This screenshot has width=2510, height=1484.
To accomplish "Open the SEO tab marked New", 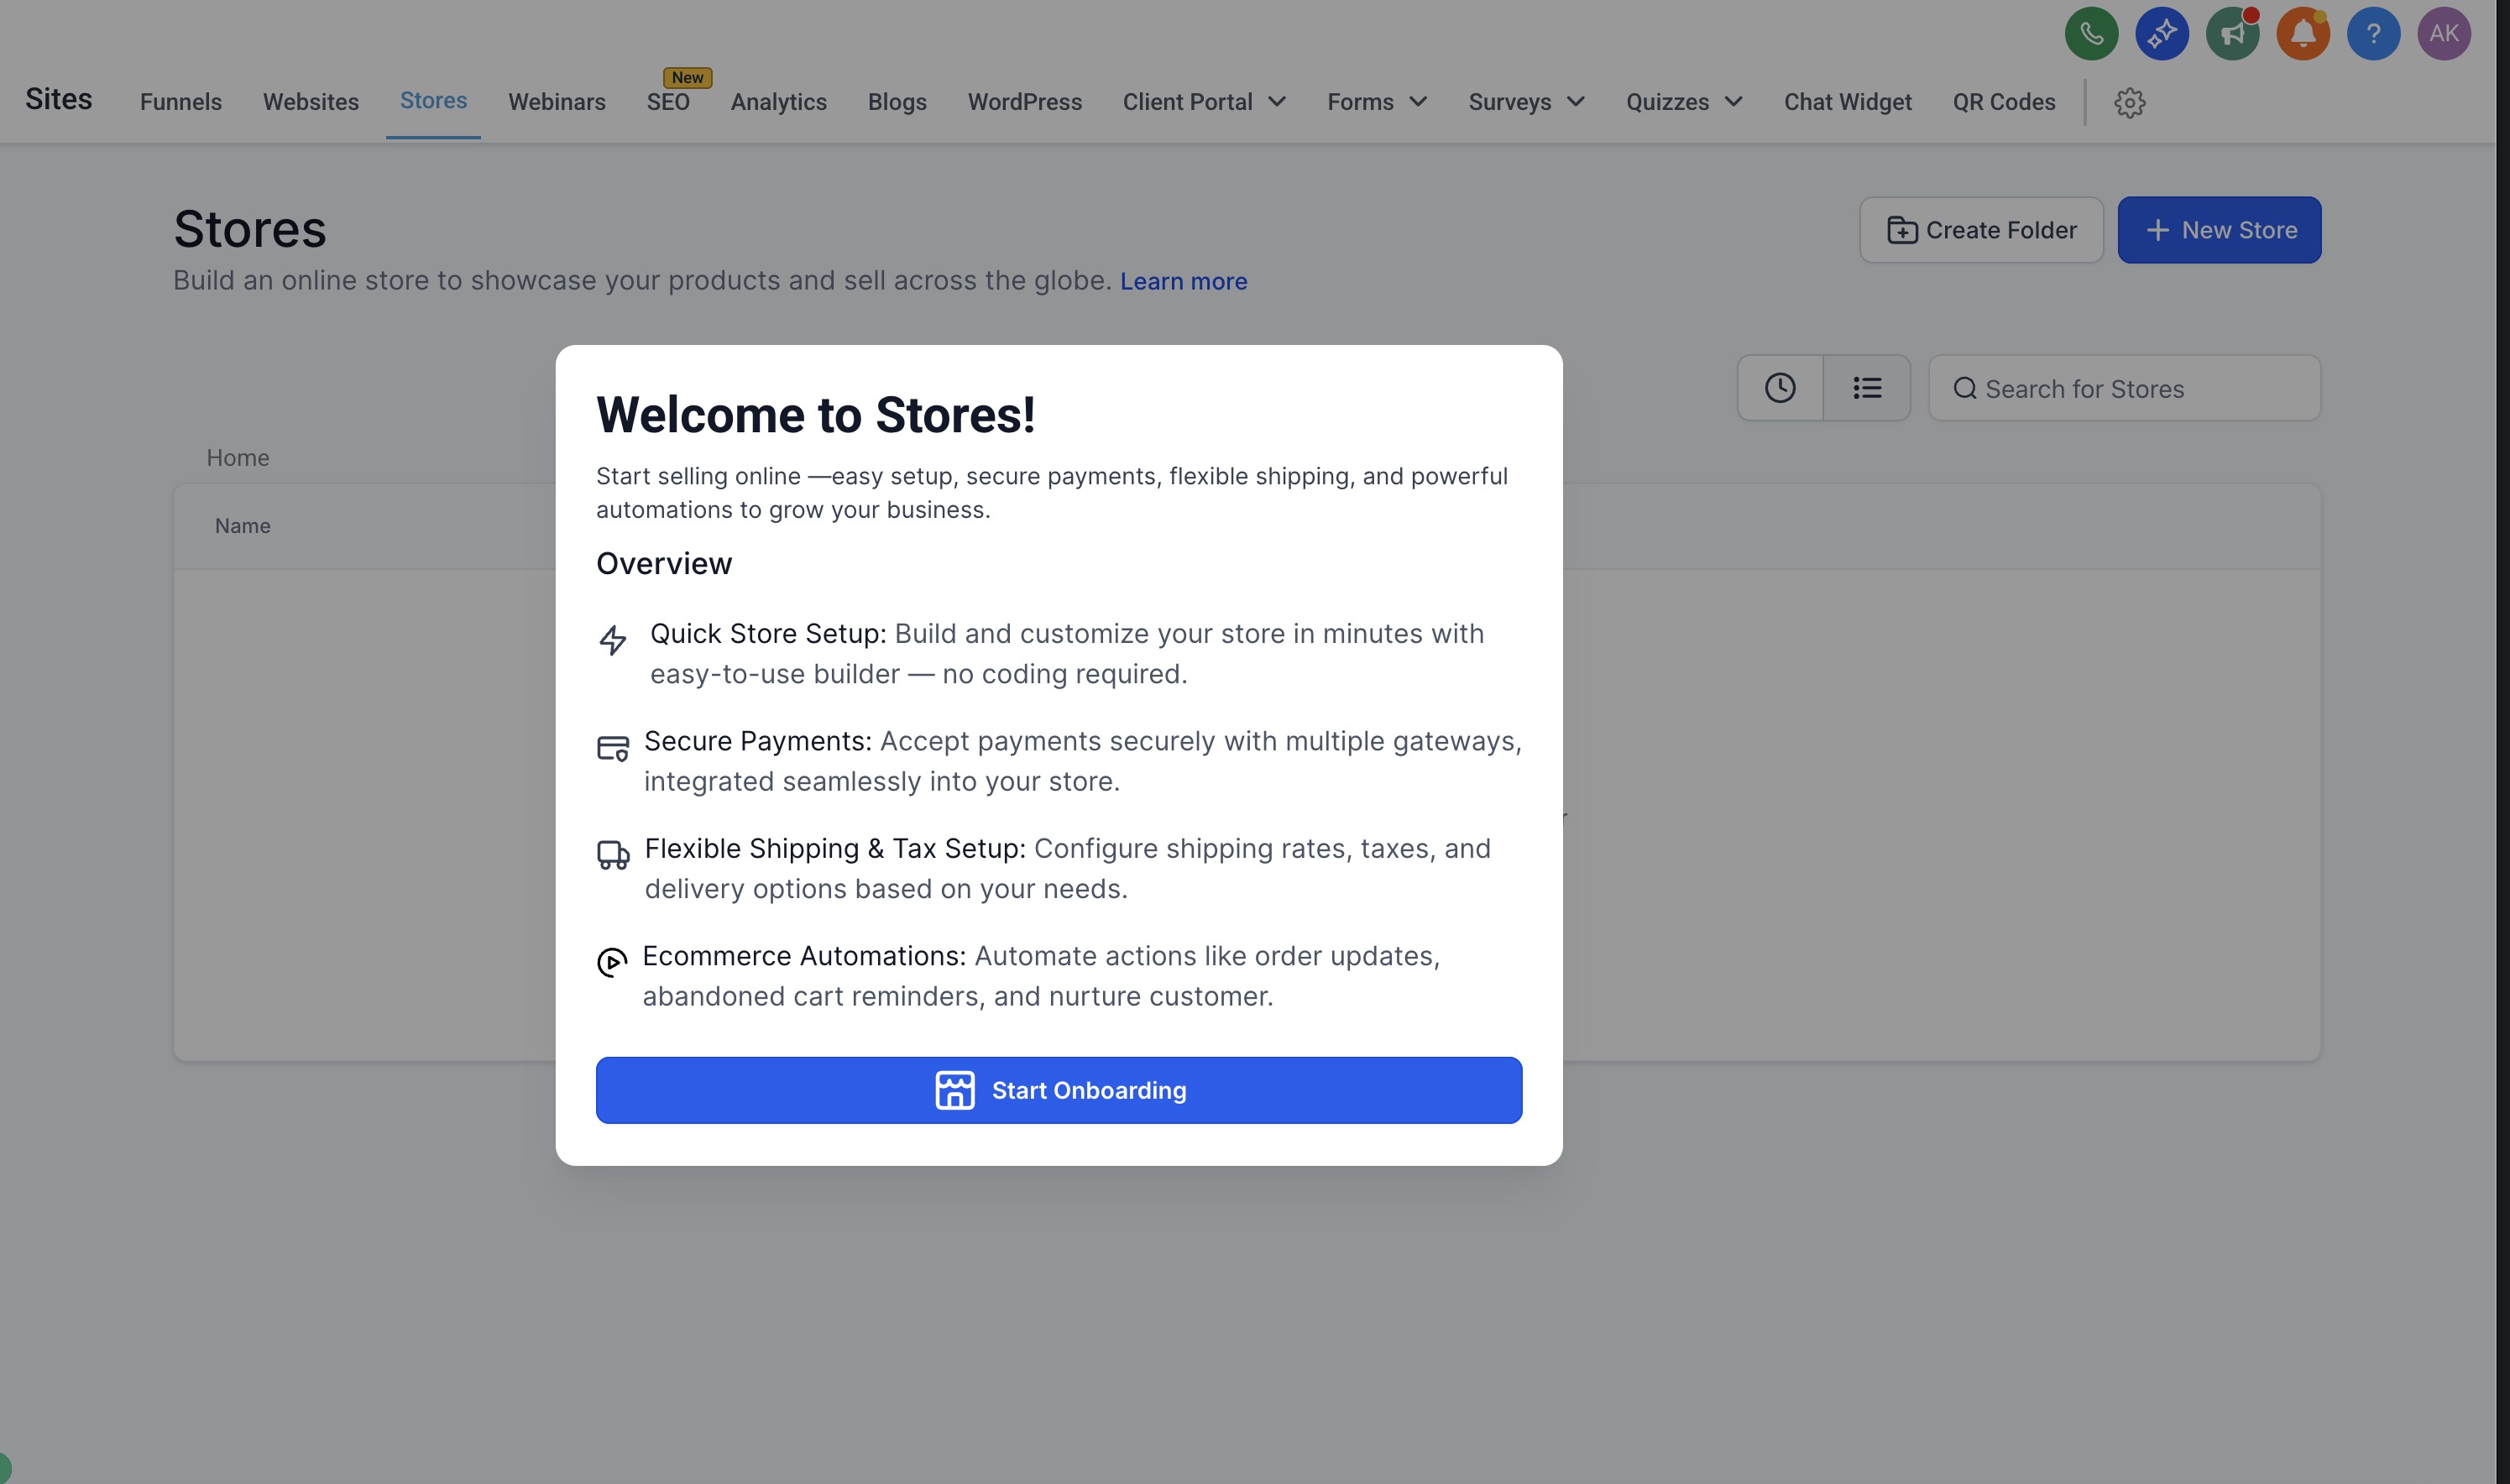I will (x=668, y=102).
